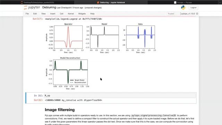Click the Out[17] matplotlib legend output

(x=73, y=19)
